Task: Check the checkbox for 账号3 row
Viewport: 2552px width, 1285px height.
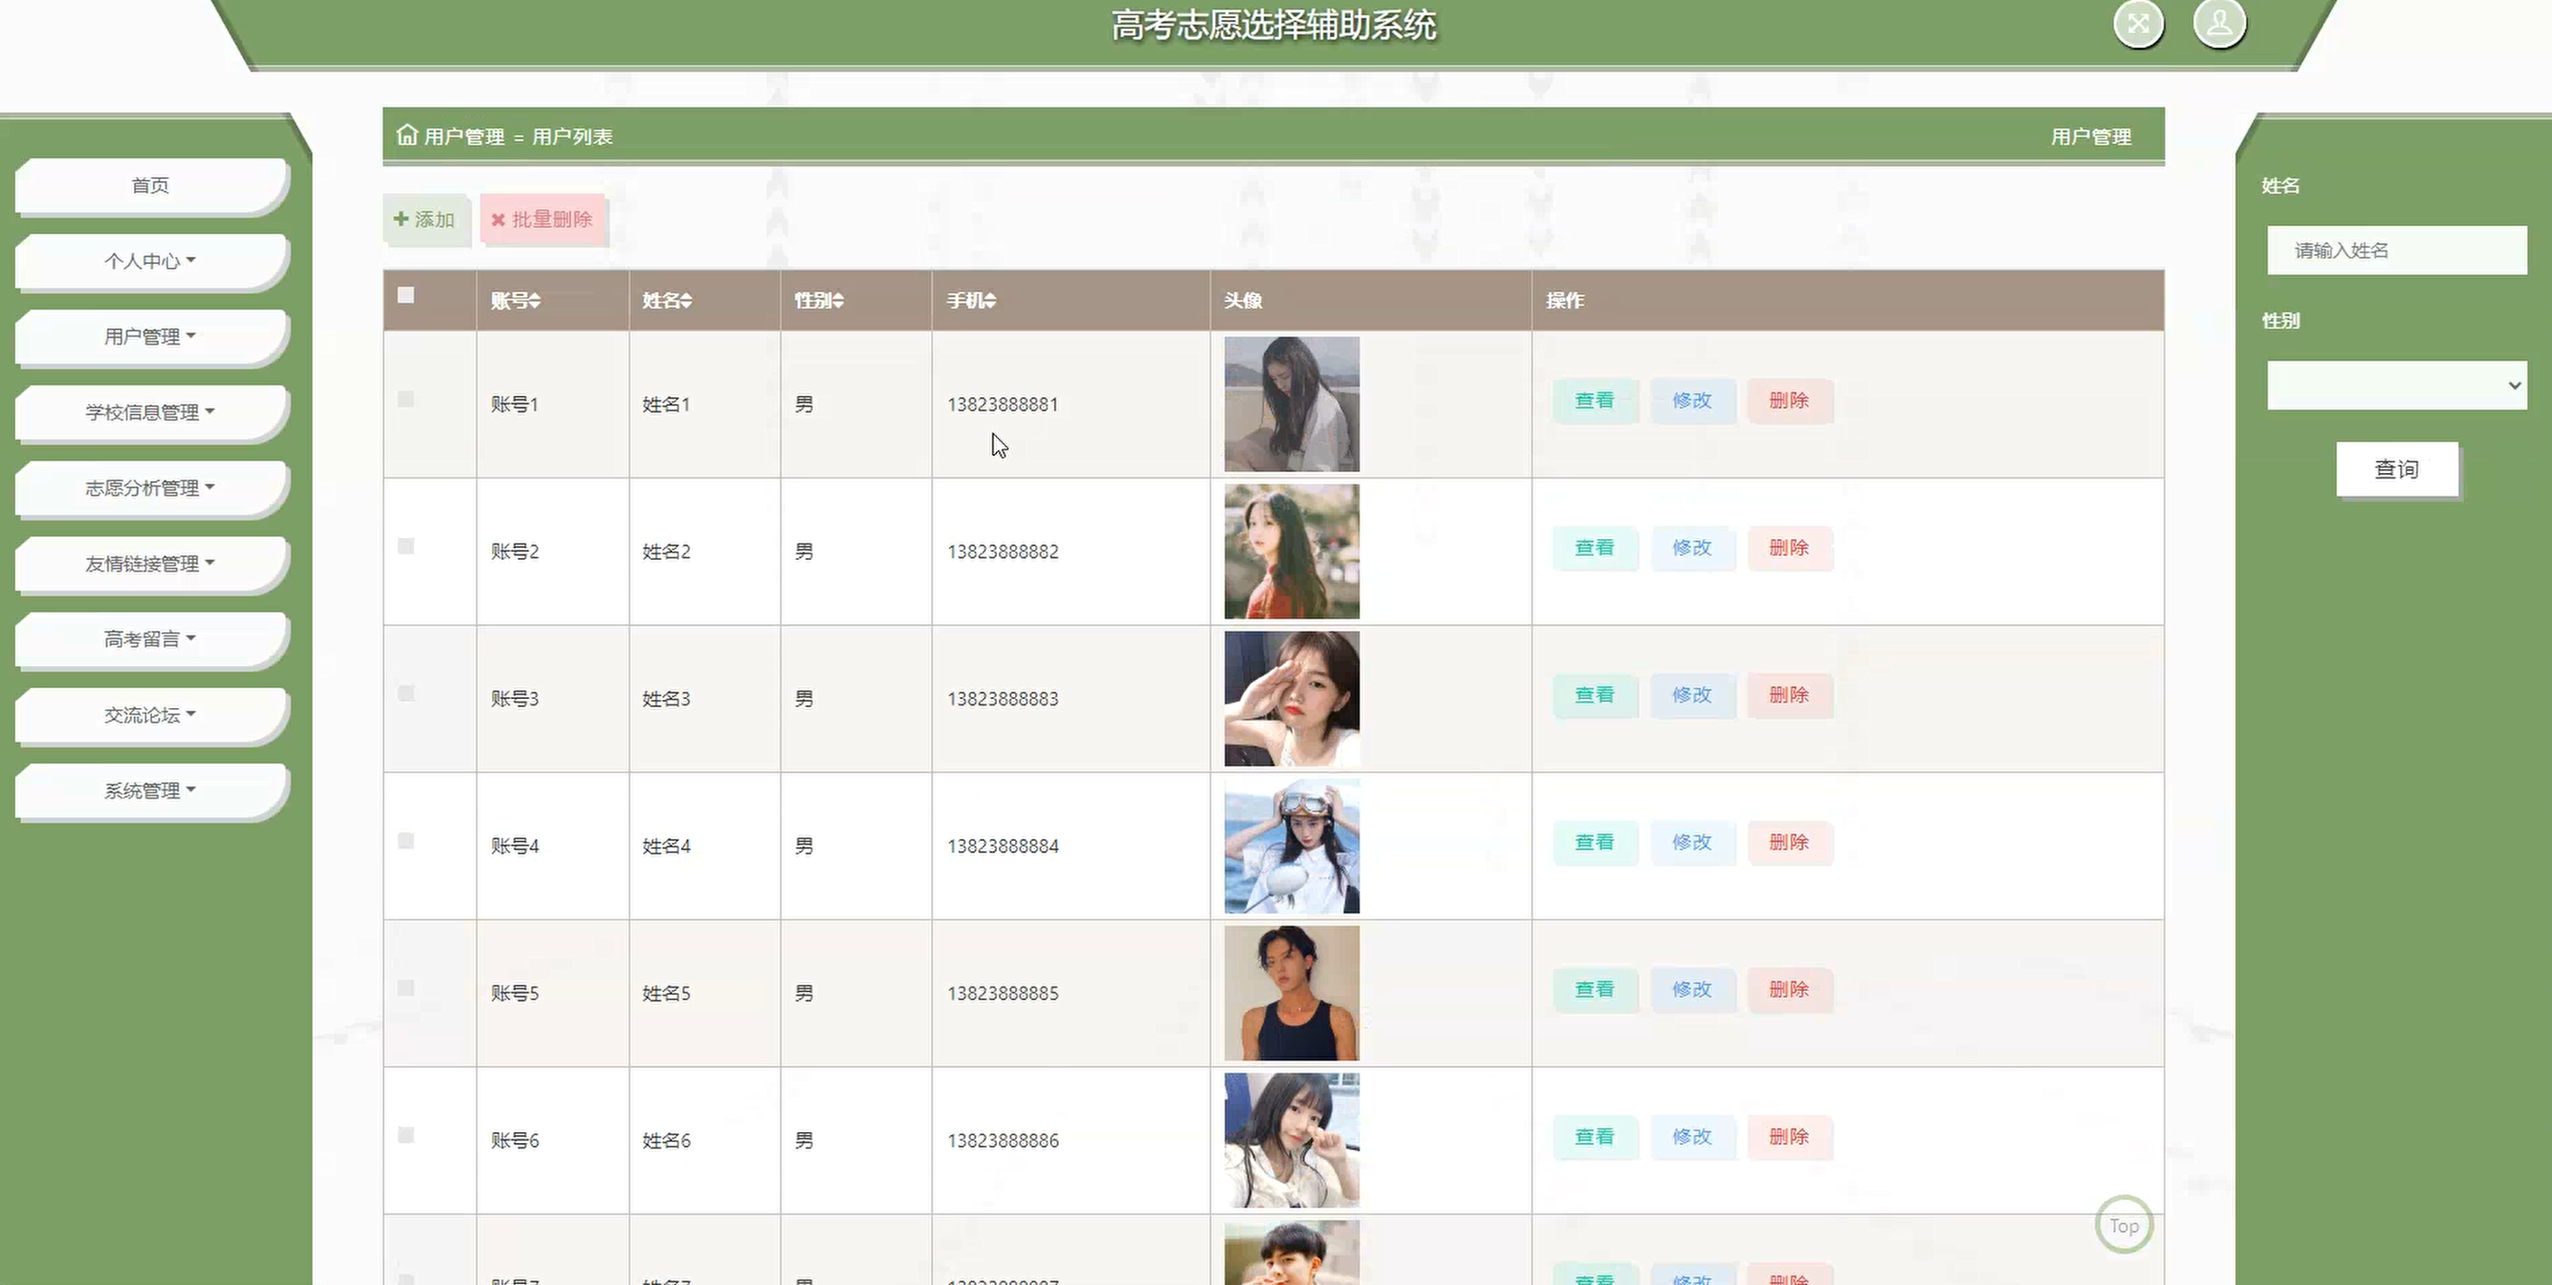Action: click(x=405, y=693)
